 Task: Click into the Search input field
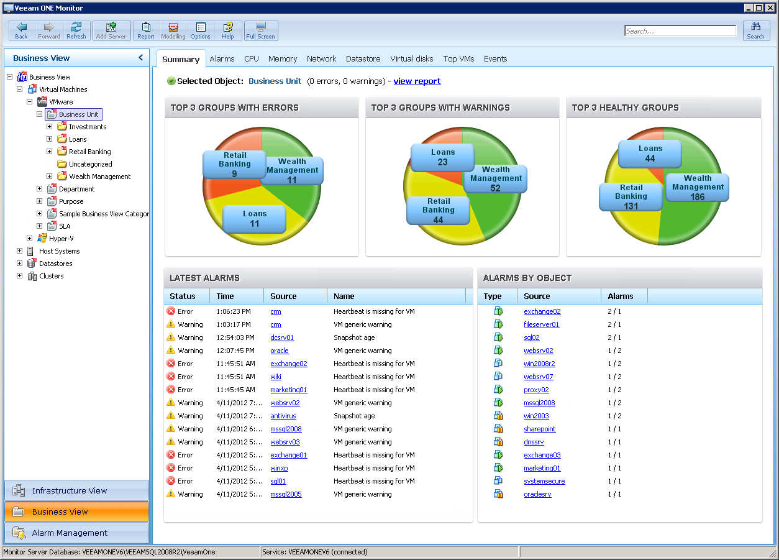680,31
